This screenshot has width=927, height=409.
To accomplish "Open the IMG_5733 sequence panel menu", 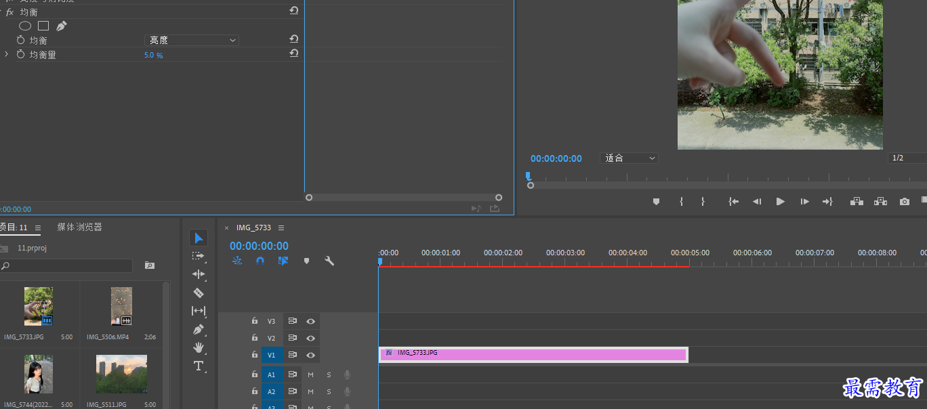I will pyautogui.click(x=281, y=228).
